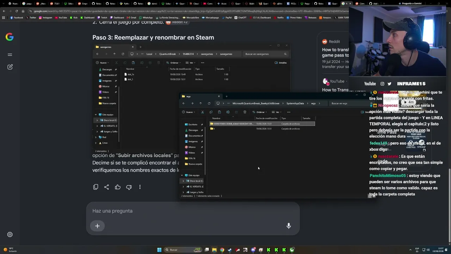Expand 'EL VERSATIL' drive in wgs window
The width and height of the screenshot is (451, 254).
pyautogui.click(x=183, y=187)
